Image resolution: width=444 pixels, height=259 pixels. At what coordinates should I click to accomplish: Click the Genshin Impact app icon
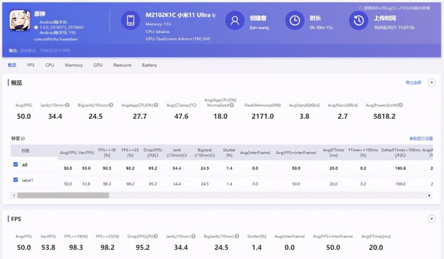coord(20,20)
